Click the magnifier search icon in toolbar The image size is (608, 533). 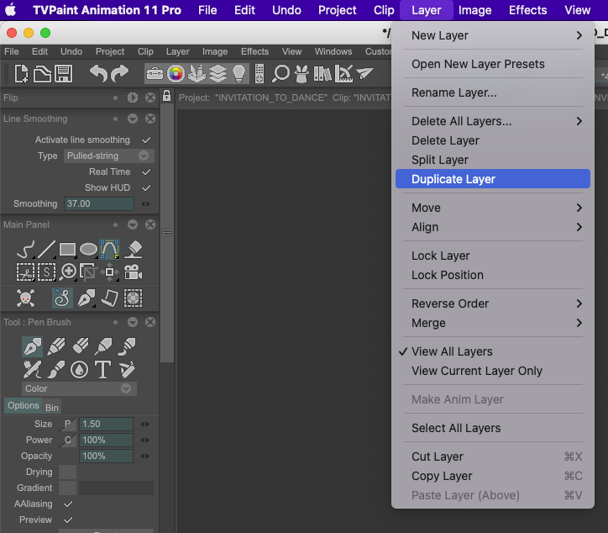pyautogui.click(x=280, y=73)
